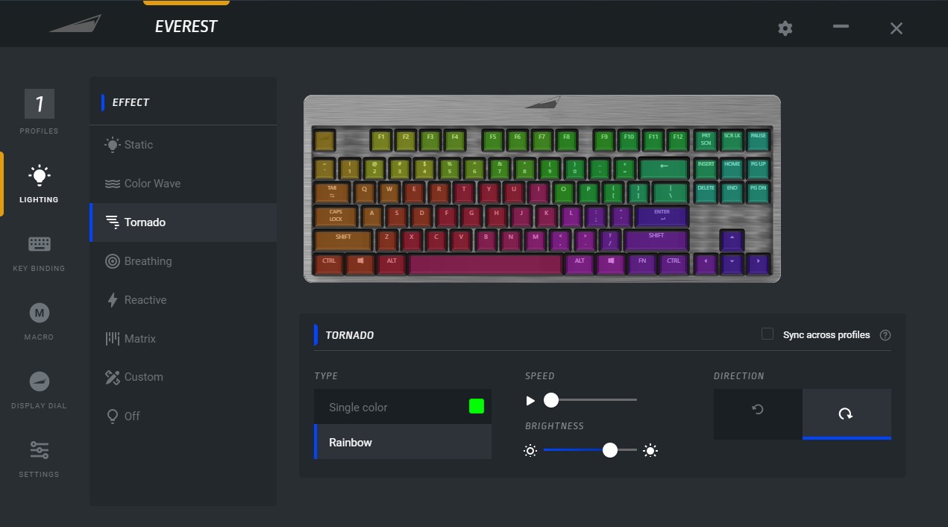Open the Macro section
Image resolution: width=948 pixels, height=527 pixels.
point(39,321)
